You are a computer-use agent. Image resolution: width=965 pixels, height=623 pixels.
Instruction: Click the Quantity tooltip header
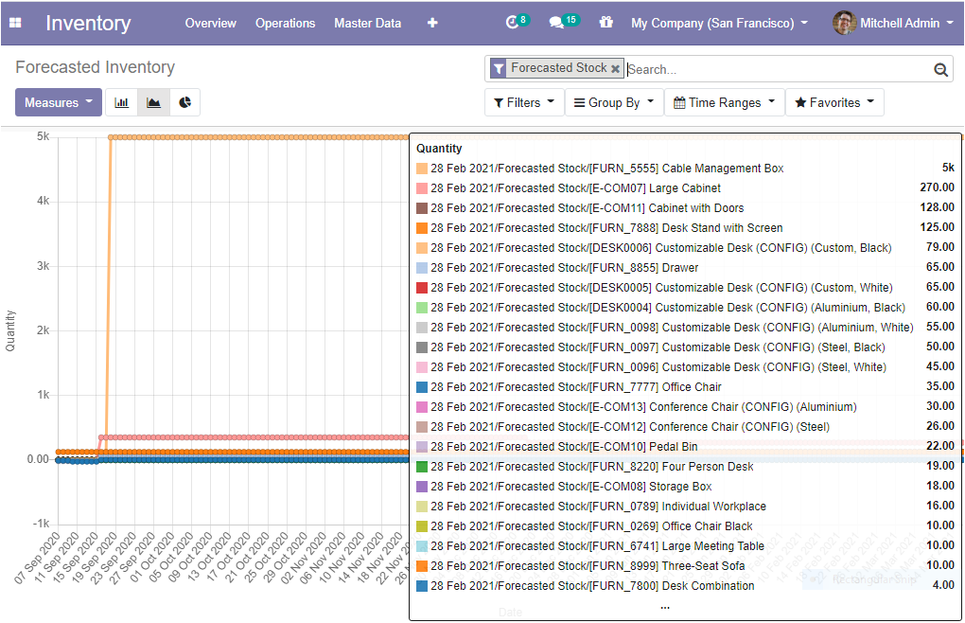[x=439, y=149]
